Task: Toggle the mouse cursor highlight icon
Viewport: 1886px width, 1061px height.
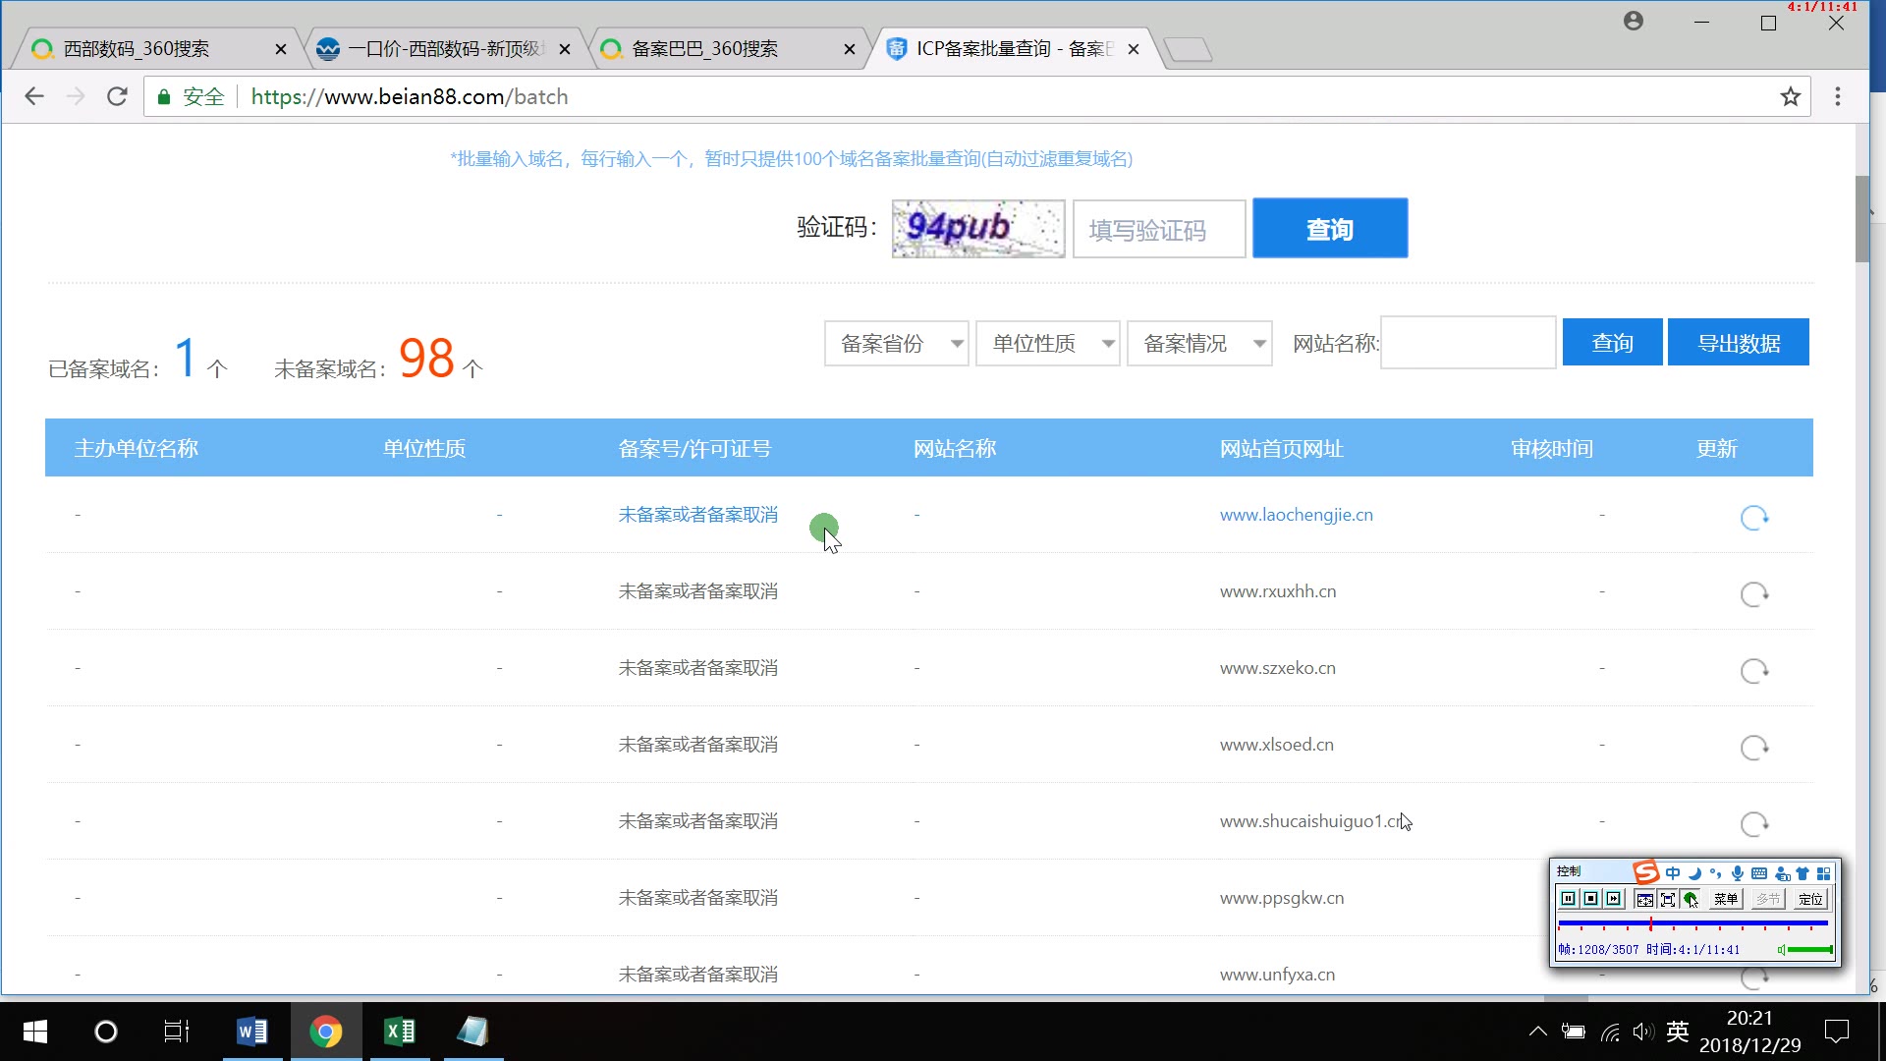Action: point(1690,899)
